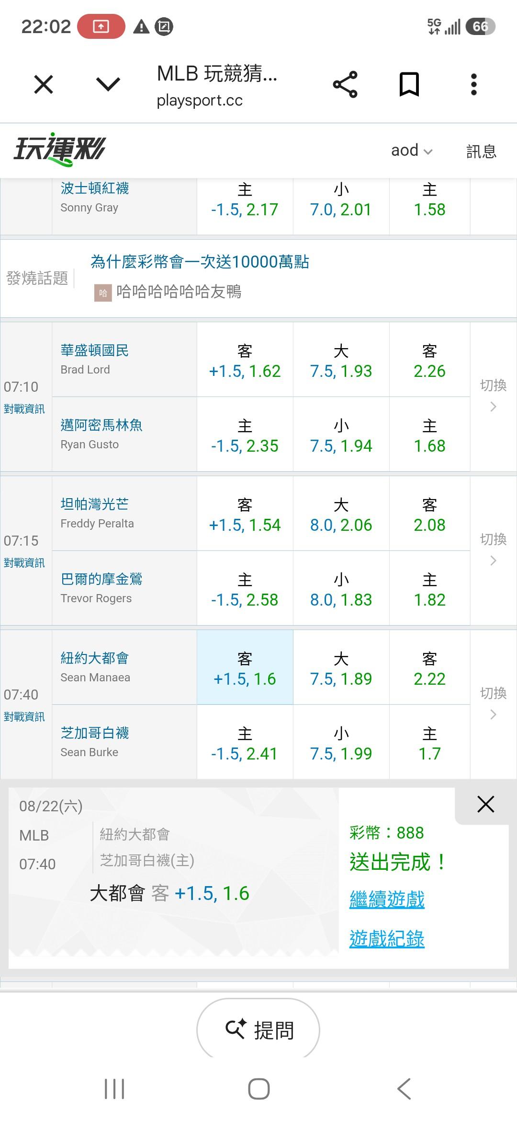Select 坦帕灣光芒 大 8.0, 2.06 option
Viewport: 517px width, 1122px height.
(x=341, y=514)
